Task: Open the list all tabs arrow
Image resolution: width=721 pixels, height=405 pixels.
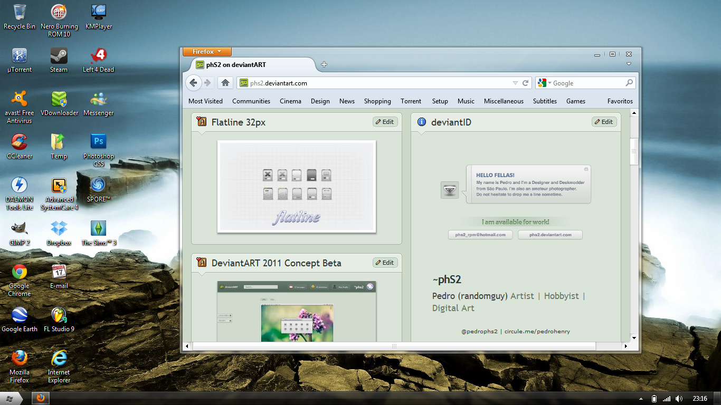Action: click(x=629, y=64)
